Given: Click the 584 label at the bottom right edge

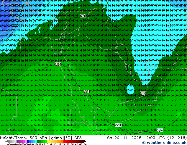Looking at the screenshot, I should pos(160,130).
